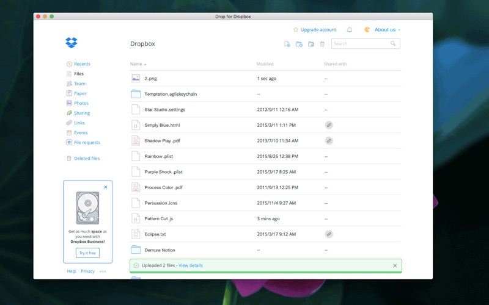Click the Upgrade account link
This screenshot has height=305, width=489.
318,29
